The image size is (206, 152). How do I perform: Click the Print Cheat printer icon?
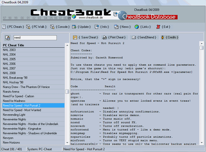click(105, 37)
